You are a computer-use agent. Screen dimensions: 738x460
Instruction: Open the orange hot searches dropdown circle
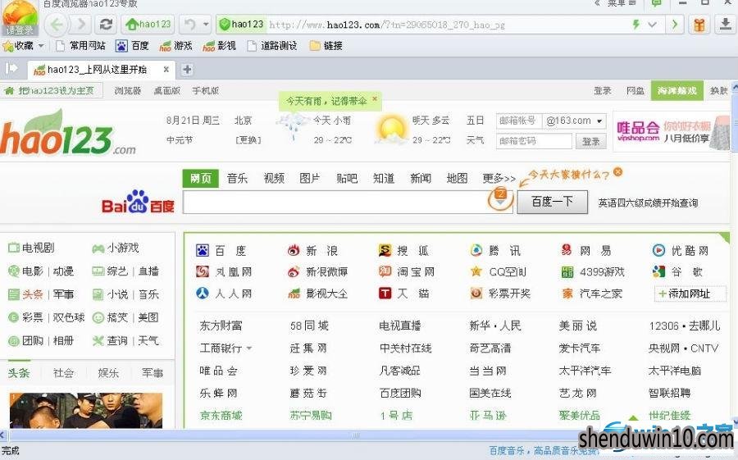click(x=500, y=198)
